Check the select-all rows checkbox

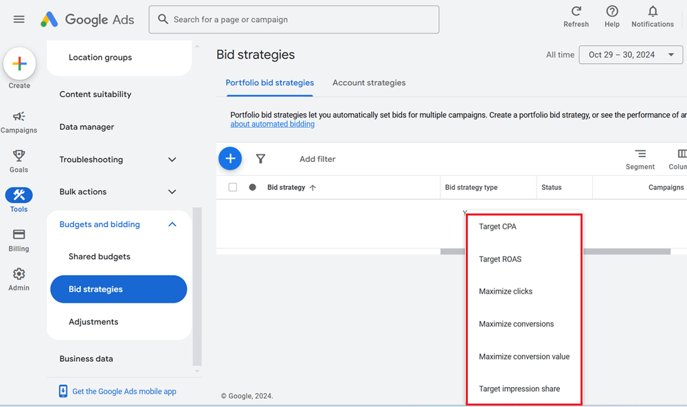(x=232, y=187)
